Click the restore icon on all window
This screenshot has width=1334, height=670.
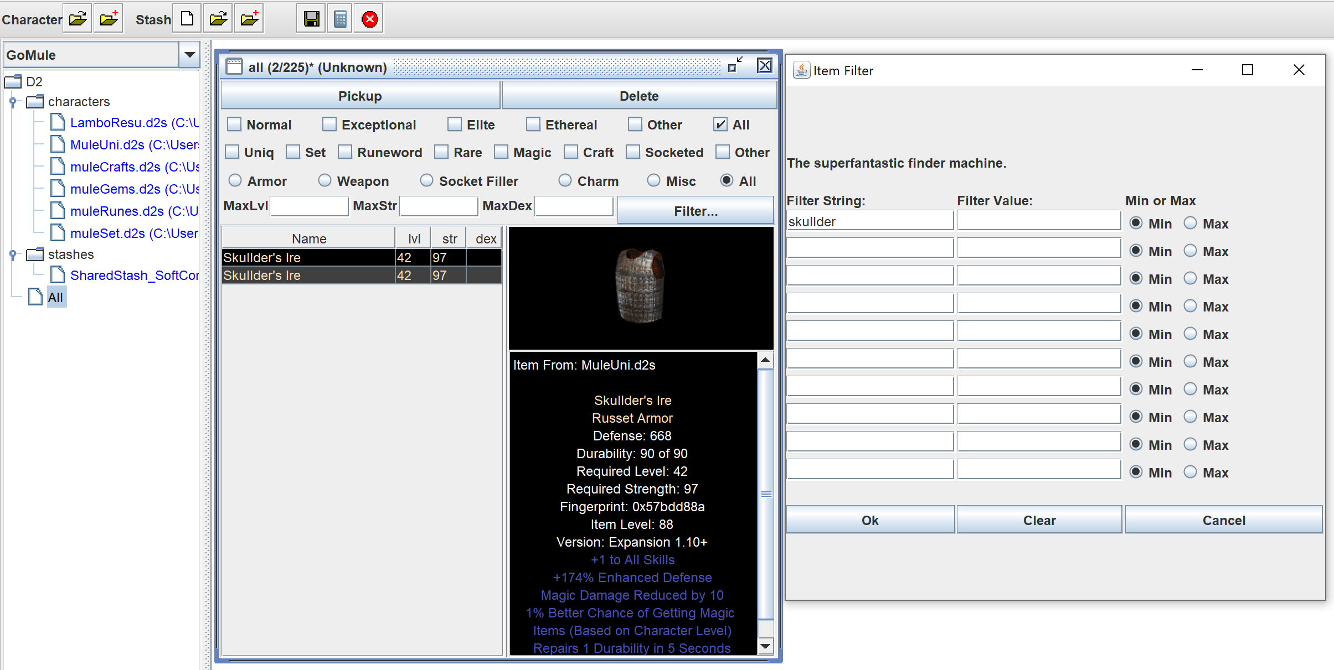(x=735, y=65)
